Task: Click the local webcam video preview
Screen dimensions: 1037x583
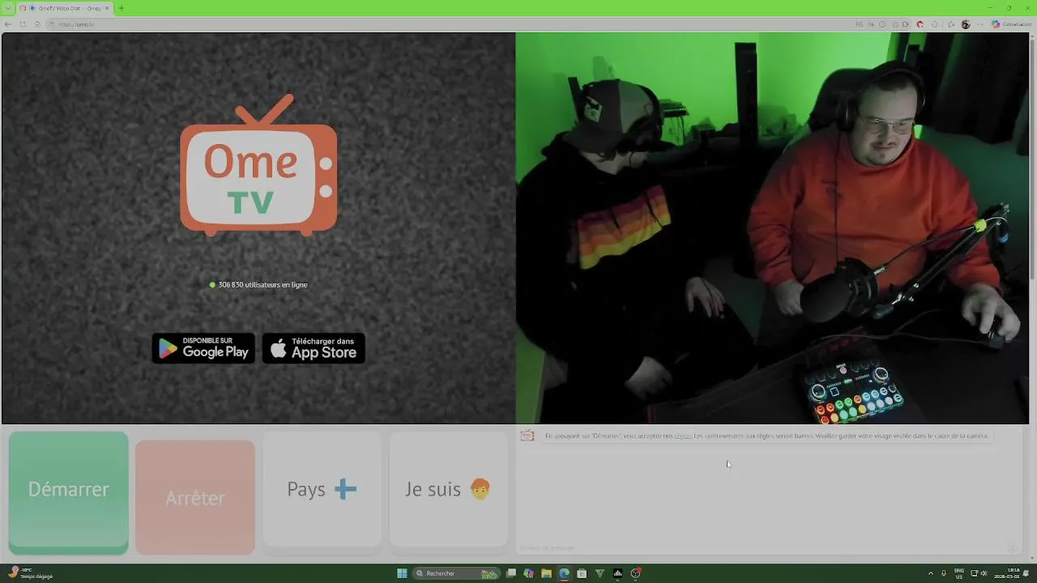Action: (772, 228)
